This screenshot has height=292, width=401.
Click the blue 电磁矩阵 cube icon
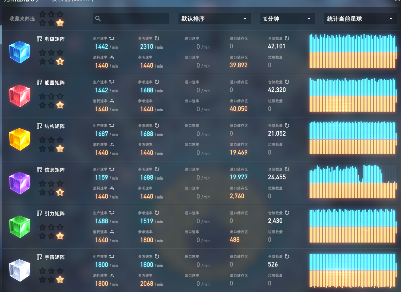[20, 52]
